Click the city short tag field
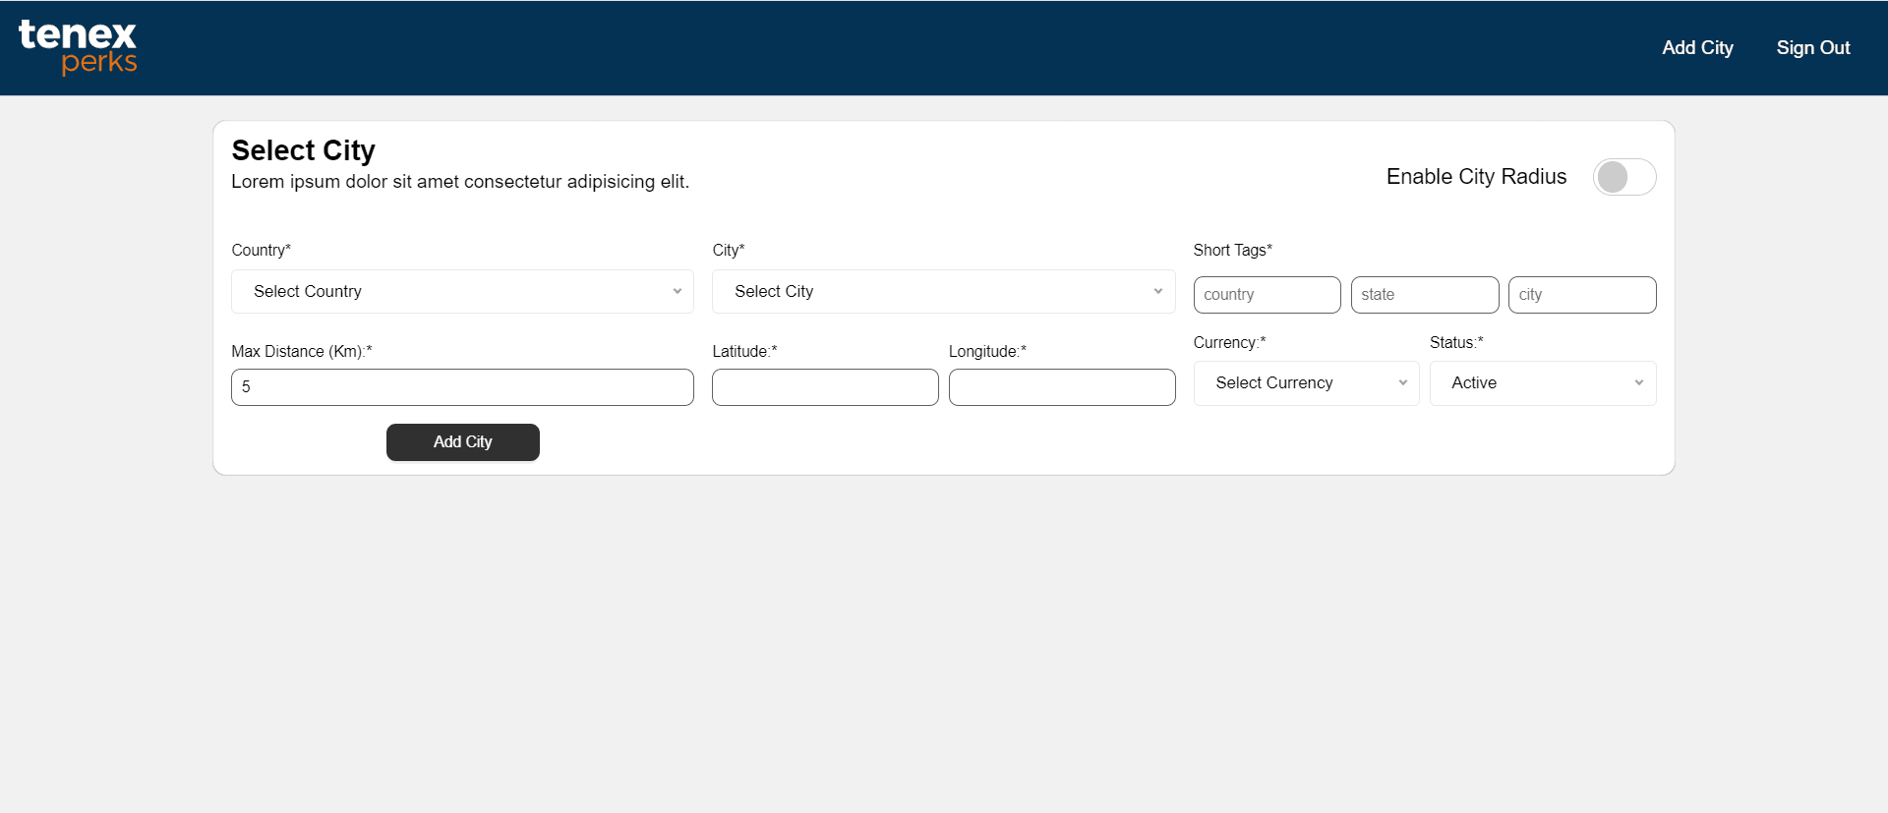The width and height of the screenshot is (1888, 813). coord(1582,295)
